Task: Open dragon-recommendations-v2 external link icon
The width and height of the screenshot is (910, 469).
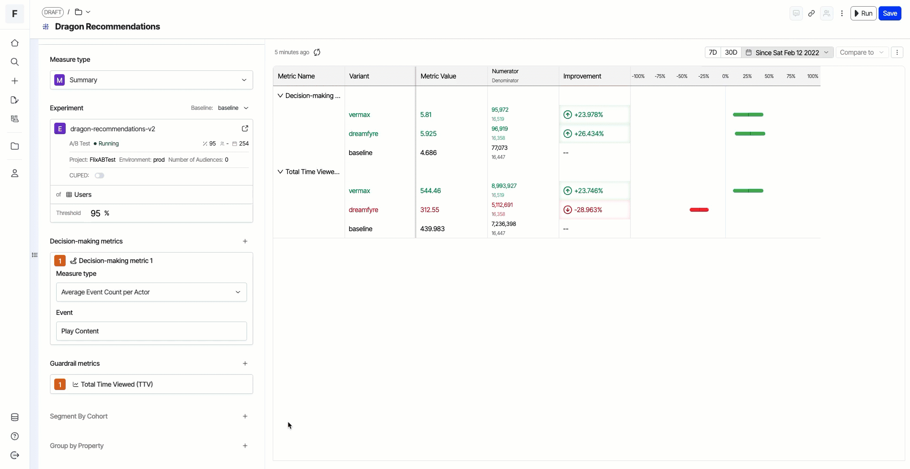Action: [245, 128]
